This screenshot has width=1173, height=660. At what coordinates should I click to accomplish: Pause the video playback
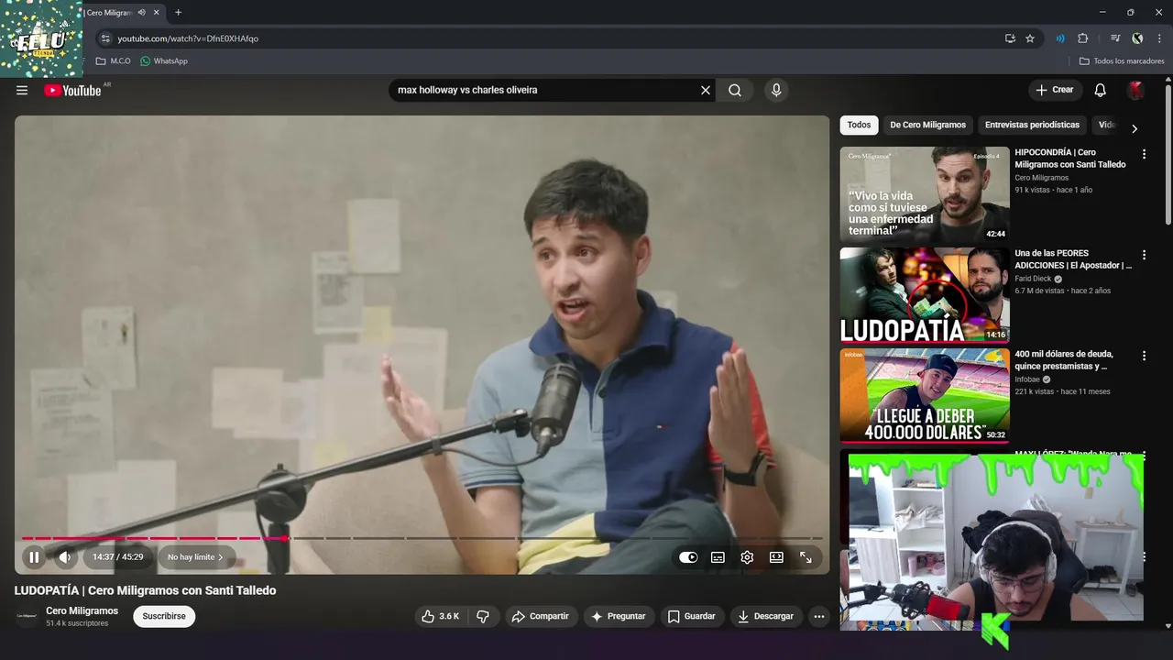click(x=34, y=556)
